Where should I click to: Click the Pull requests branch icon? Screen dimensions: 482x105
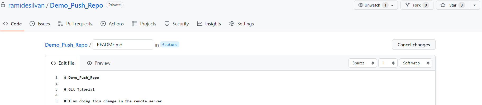click(x=60, y=24)
